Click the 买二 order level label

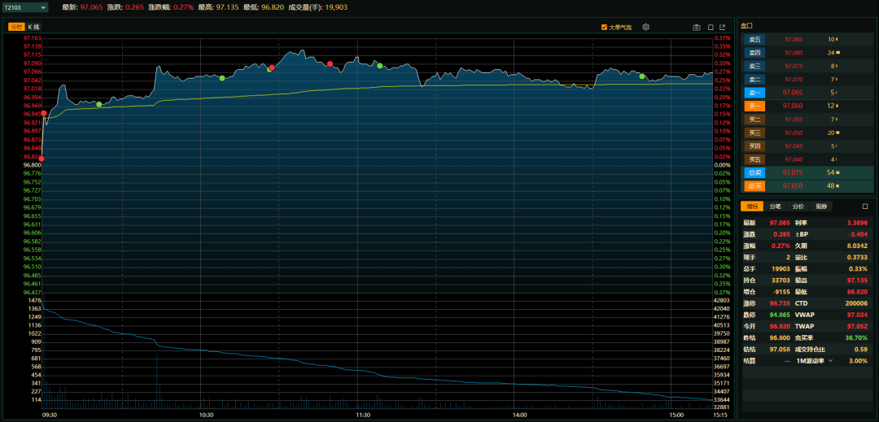754,120
